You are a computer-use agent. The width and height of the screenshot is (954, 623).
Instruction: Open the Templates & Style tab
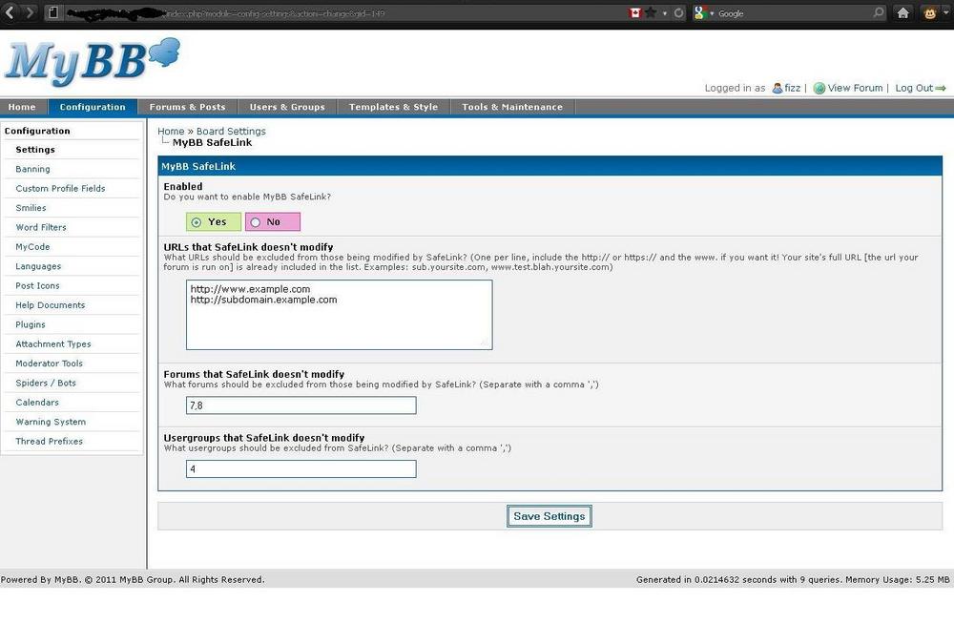pos(393,107)
